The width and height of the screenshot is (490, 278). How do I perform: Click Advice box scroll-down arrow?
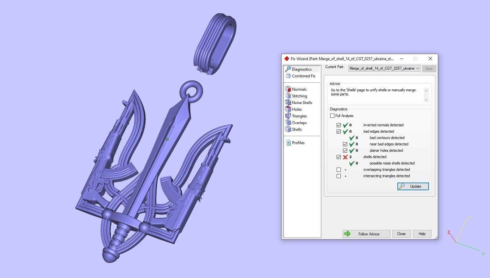click(x=426, y=100)
